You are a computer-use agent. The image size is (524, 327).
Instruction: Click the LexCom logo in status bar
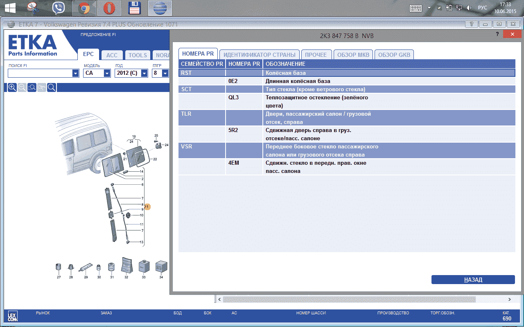12,316
